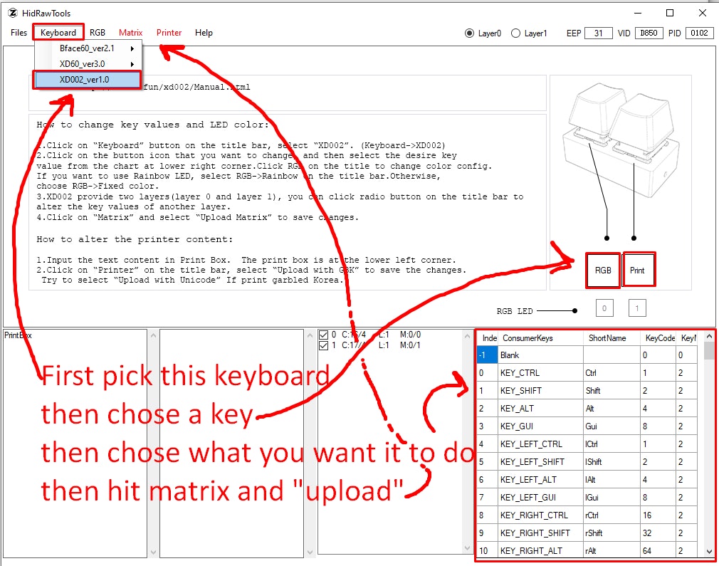Click the RGB LED 0 indicator box
The image size is (719, 566).
pyautogui.click(x=604, y=308)
